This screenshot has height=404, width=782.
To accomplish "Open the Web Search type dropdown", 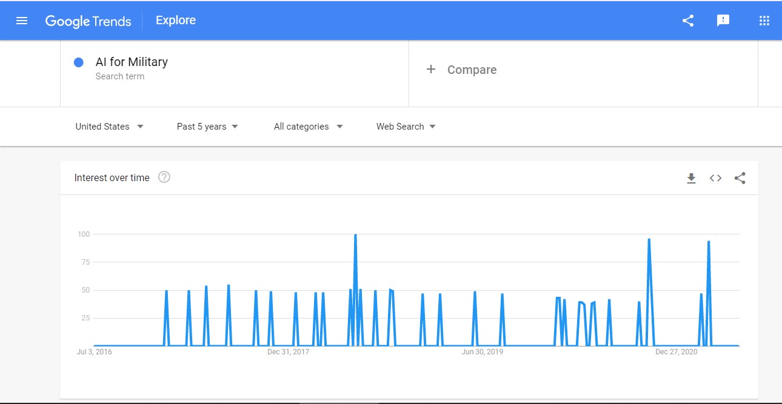I will click(406, 127).
